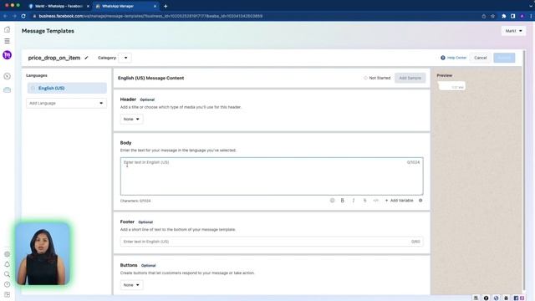535x301 pixels.
Task: Apply bold formatting to body text
Action: [x=342, y=201]
